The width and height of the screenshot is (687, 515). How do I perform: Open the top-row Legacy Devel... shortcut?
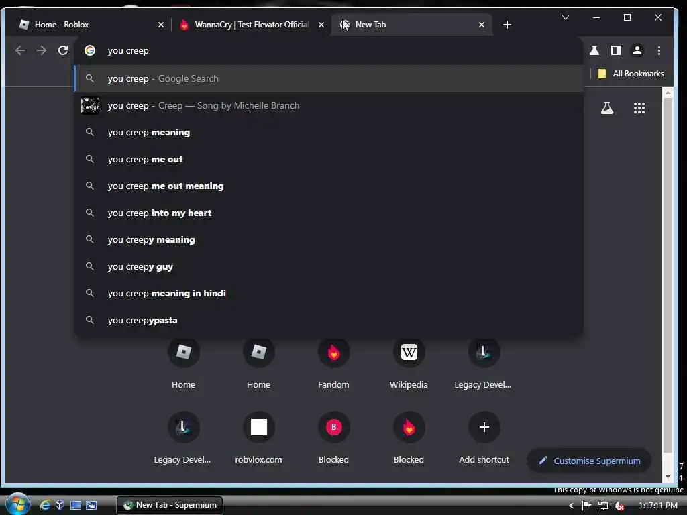(x=484, y=363)
